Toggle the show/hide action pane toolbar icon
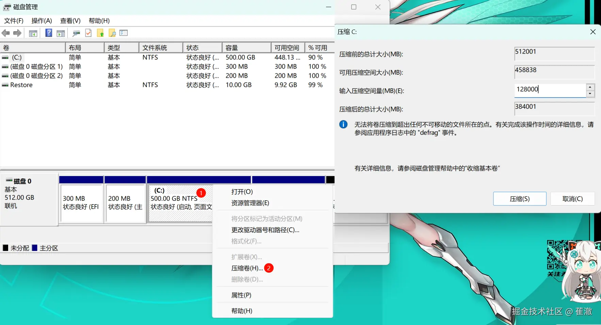This screenshot has width=601, height=325. click(x=61, y=33)
